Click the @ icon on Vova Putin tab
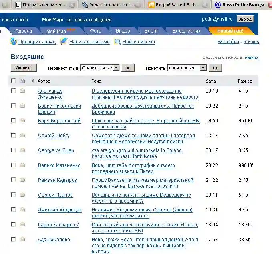 218,5
